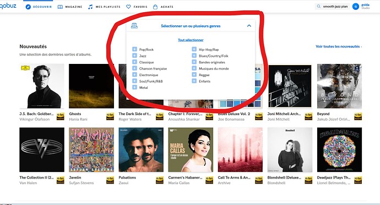
Task: Tick the Soul/Funk/R&B checkbox
Action: pos(134,81)
